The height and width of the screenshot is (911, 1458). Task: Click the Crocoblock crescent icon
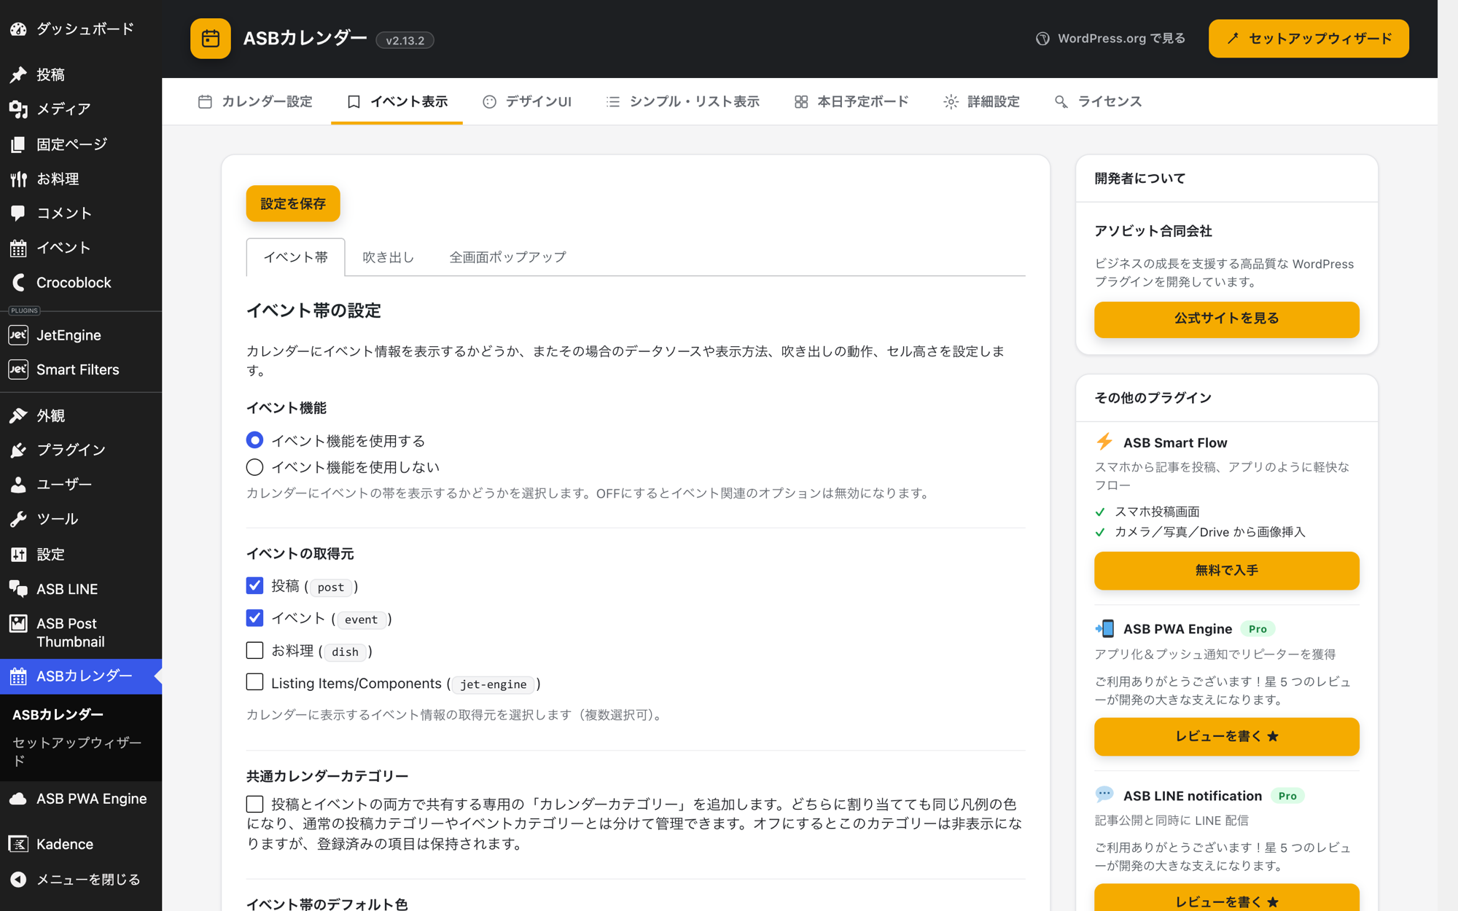click(18, 282)
